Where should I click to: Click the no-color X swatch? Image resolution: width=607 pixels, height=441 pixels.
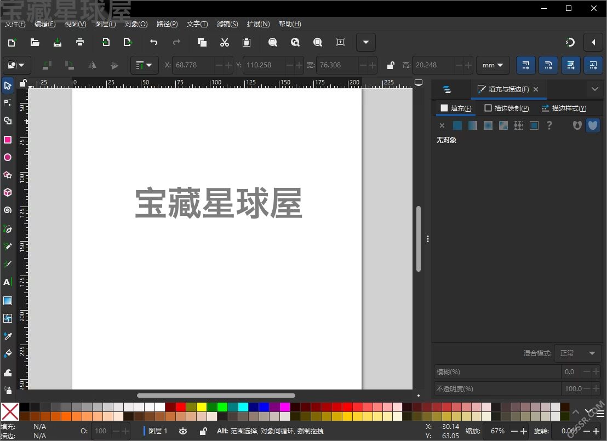click(10, 411)
